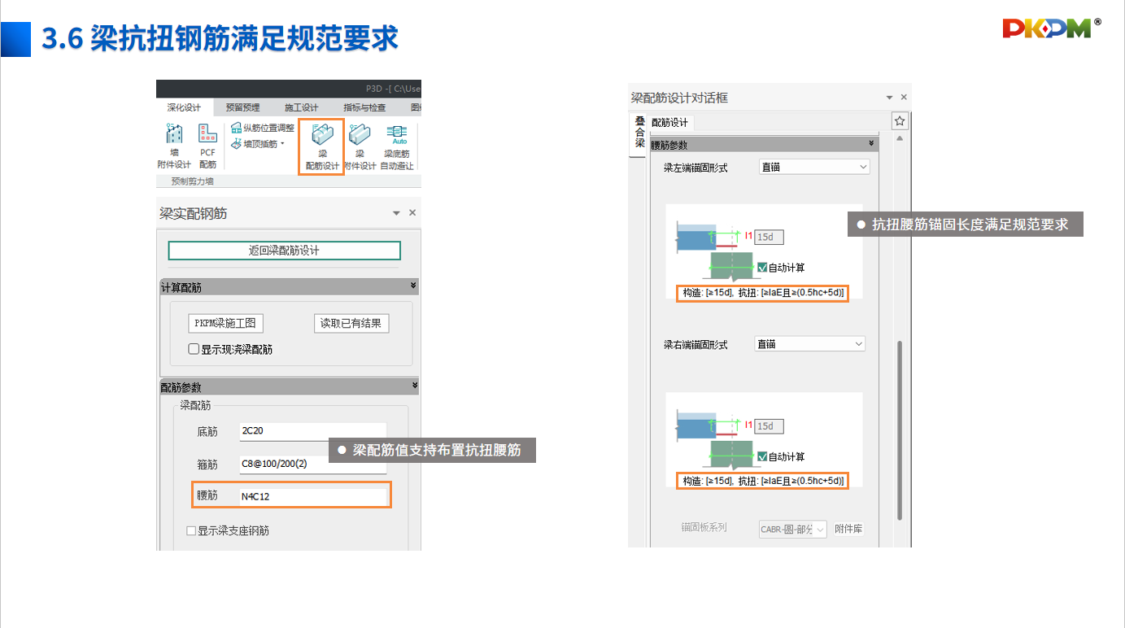Click the 梁配筋设计对话框 vertical scrollbar thumb
Screen dimensions: 1125x628
899,431
